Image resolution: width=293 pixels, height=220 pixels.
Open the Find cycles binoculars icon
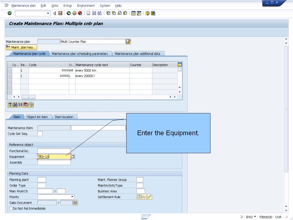click(16, 105)
